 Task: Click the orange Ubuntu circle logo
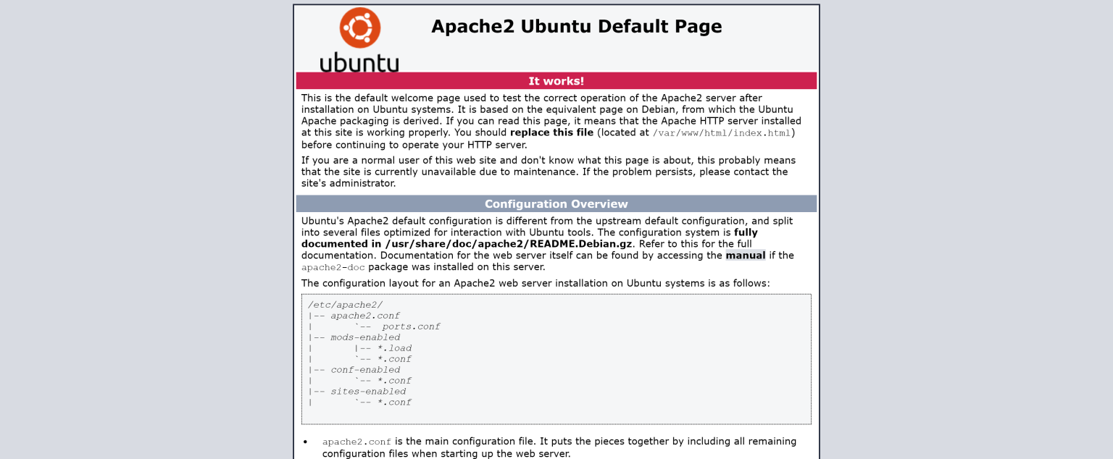click(x=360, y=28)
